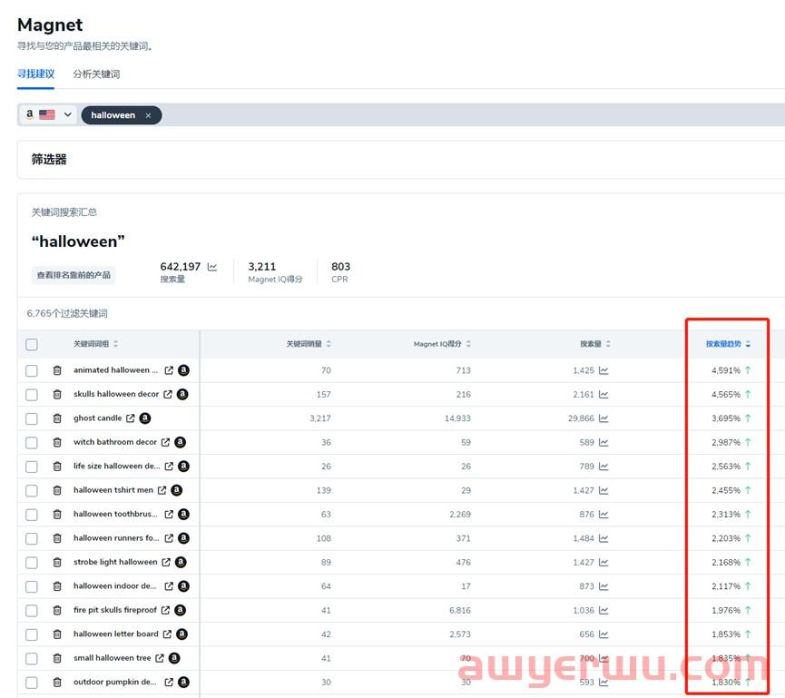Remove witch bathroom decor with trash icon

[x=57, y=442]
